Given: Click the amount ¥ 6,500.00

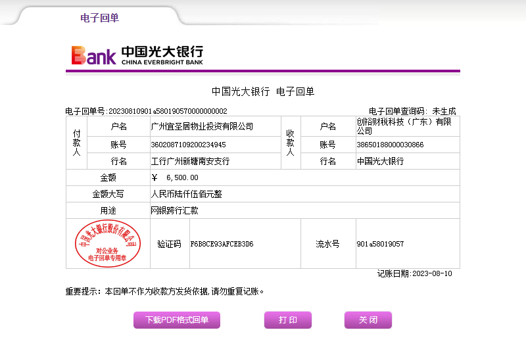Looking at the screenshot, I should tap(175, 177).
